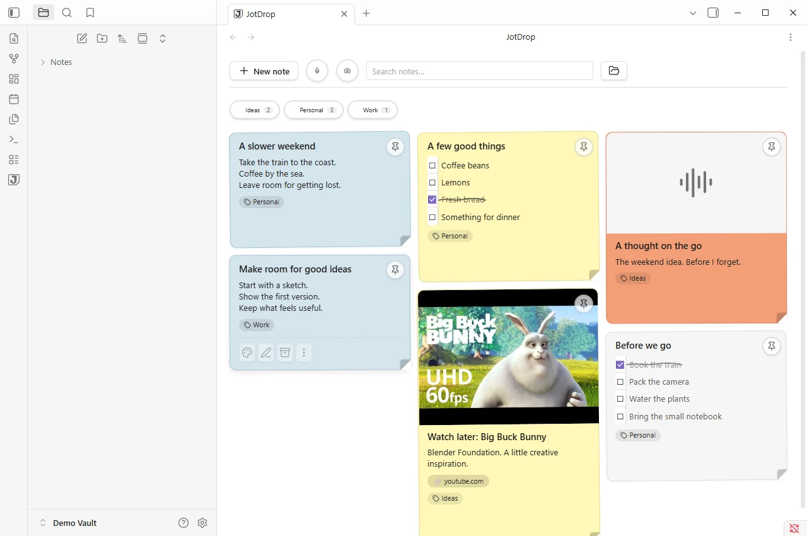807x536 pixels.
Task: Check the 'Coffee beans' item
Action: click(433, 165)
